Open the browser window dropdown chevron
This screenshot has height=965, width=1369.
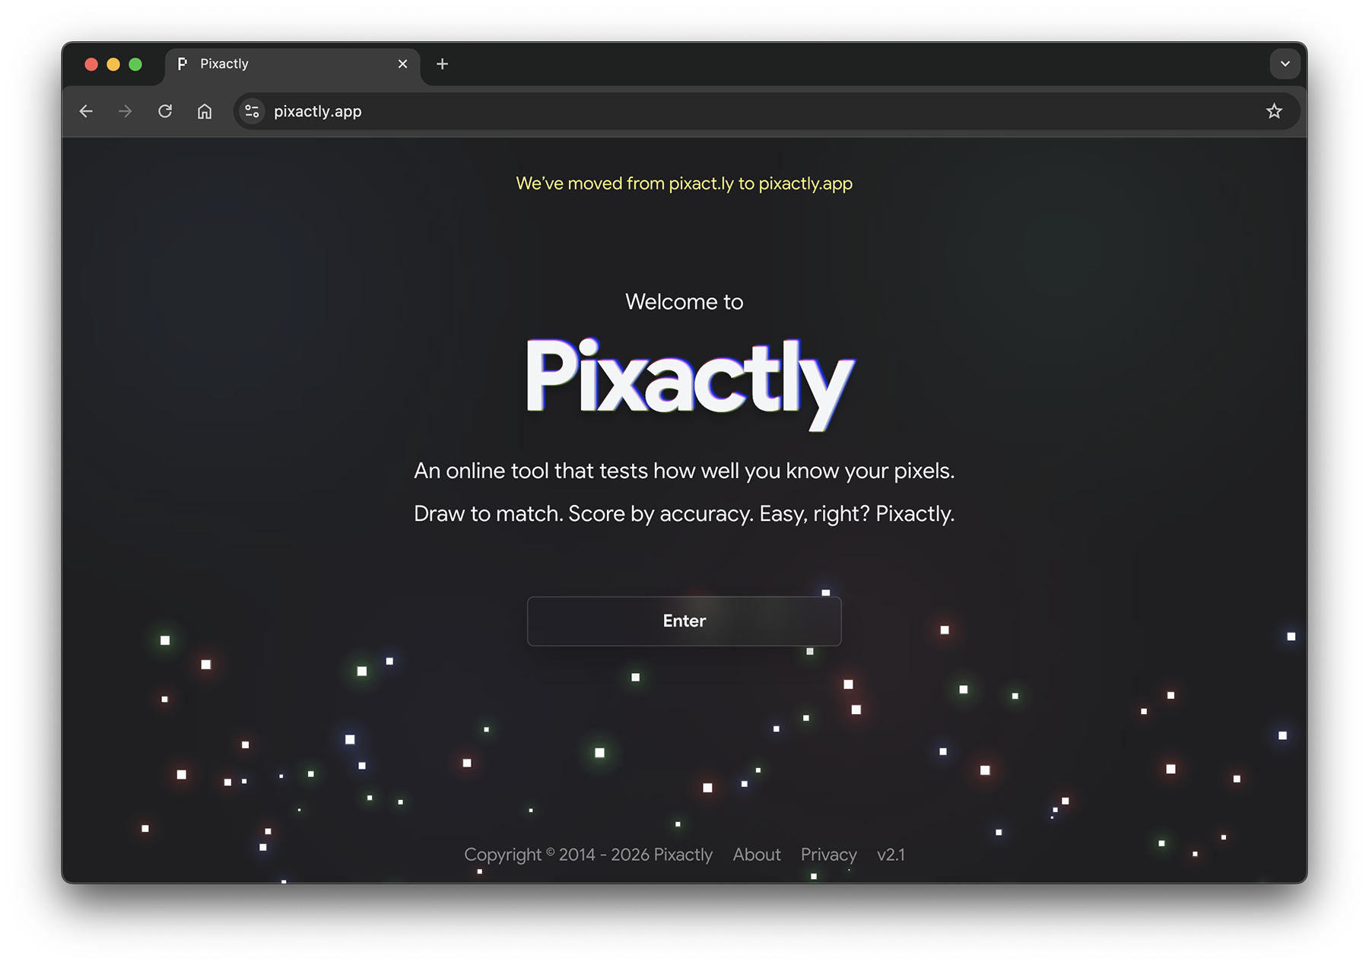point(1285,64)
